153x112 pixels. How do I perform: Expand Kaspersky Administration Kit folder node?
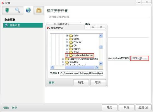click(63, 59)
